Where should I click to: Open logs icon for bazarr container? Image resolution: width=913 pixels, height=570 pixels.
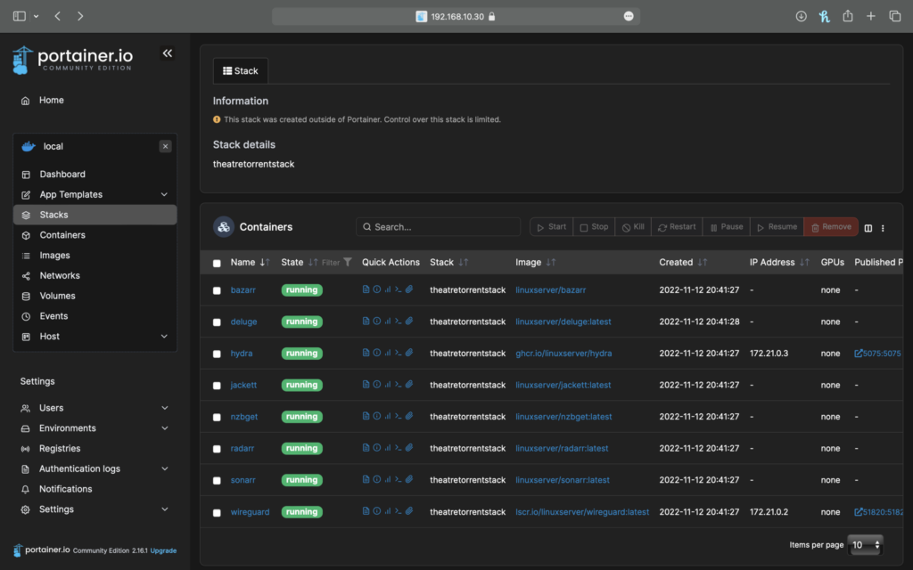coord(366,289)
